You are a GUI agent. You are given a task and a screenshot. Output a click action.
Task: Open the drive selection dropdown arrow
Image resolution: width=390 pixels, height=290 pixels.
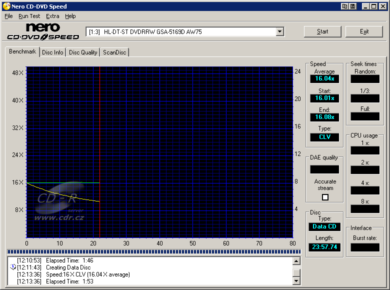[x=280, y=31]
